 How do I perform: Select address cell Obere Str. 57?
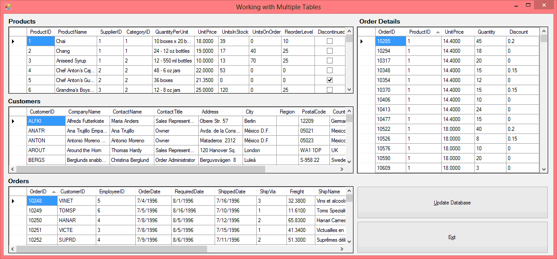(220, 121)
